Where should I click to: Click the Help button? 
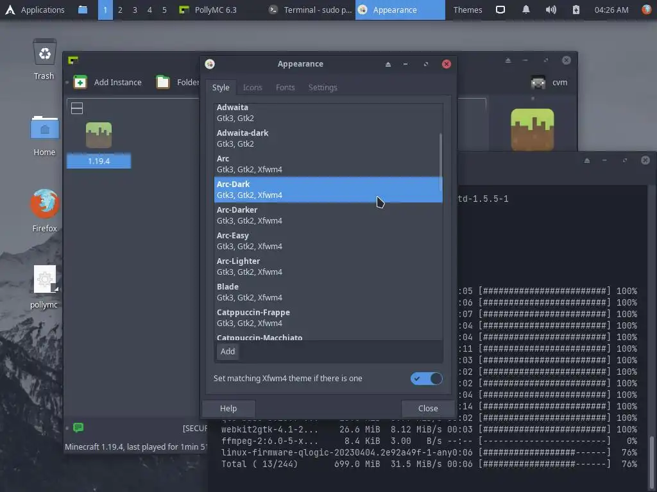coord(228,408)
